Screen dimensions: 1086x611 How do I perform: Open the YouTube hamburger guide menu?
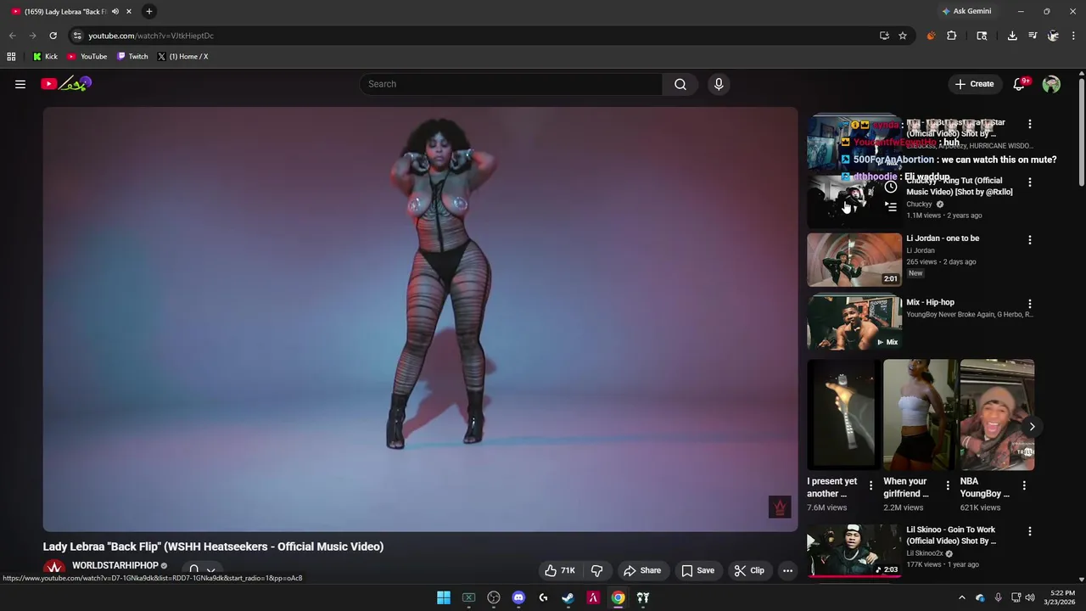coord(20,84)
